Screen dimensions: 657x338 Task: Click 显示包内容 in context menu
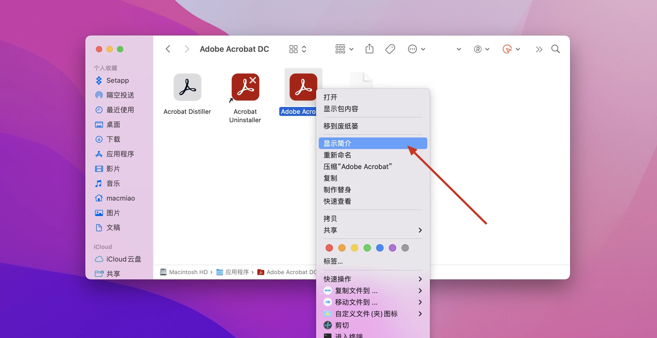coord(341,109)
